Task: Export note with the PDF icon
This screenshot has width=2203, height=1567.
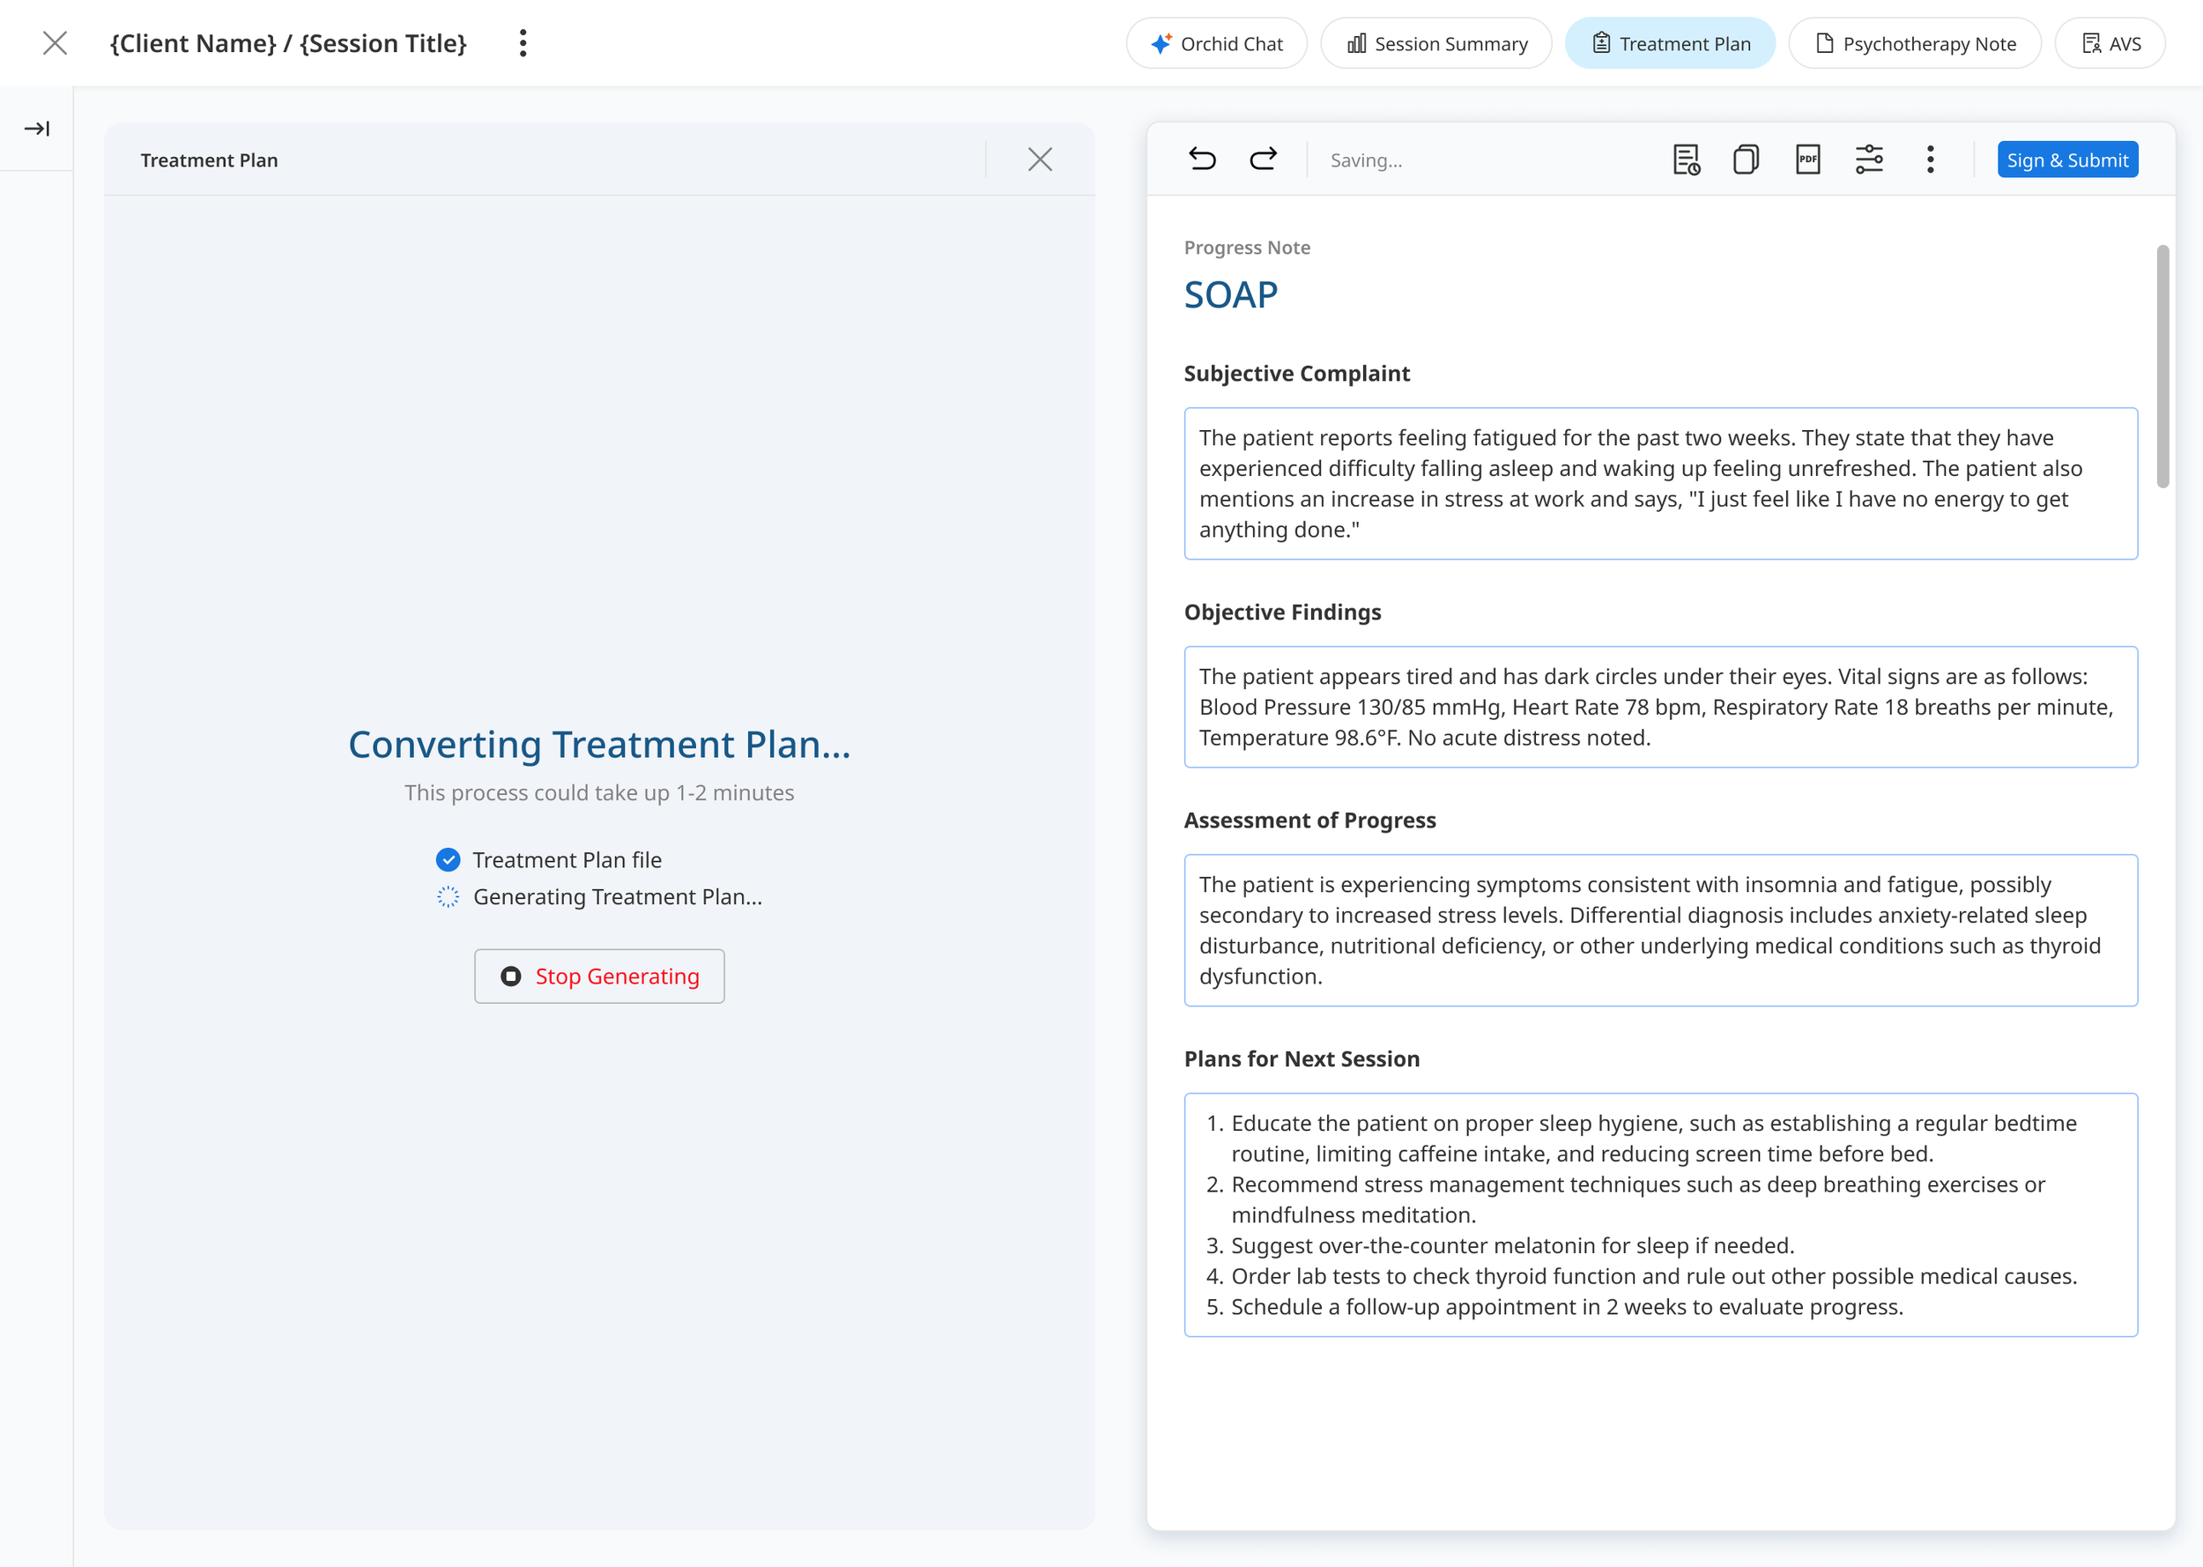Action: [1807, 160]
